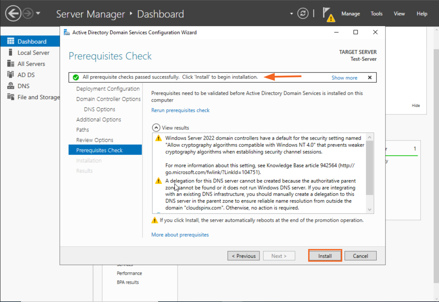Refresh Server Manager
Screen dimensions: 439x302
(303, 13)
